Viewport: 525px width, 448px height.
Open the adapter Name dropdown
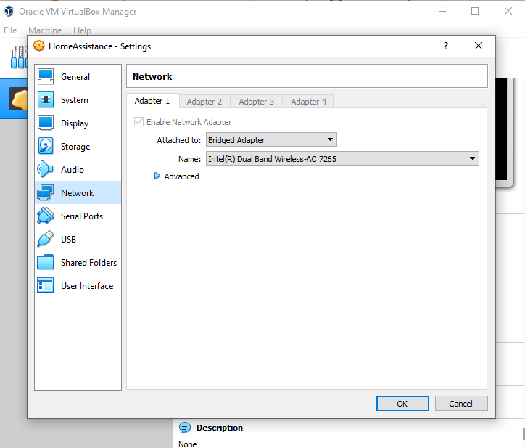click(x=342, y=158)
